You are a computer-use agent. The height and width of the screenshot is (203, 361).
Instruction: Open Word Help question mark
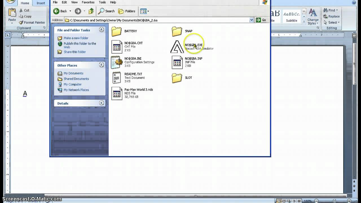point(354,3)
